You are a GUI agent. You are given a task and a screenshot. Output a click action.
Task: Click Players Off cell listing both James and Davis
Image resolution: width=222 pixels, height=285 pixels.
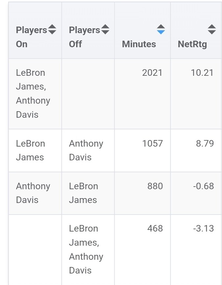(86, 249)
